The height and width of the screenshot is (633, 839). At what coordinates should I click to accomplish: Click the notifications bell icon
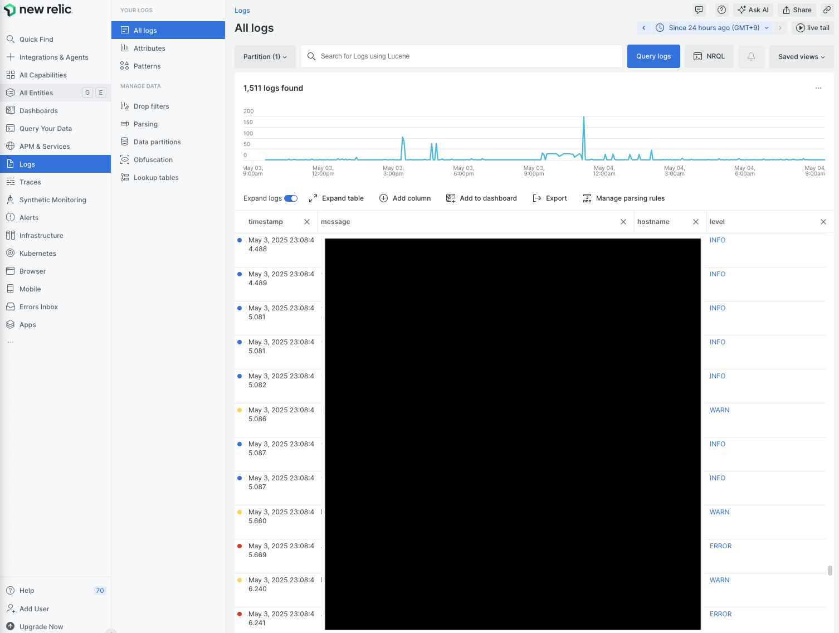coord(751,56)
